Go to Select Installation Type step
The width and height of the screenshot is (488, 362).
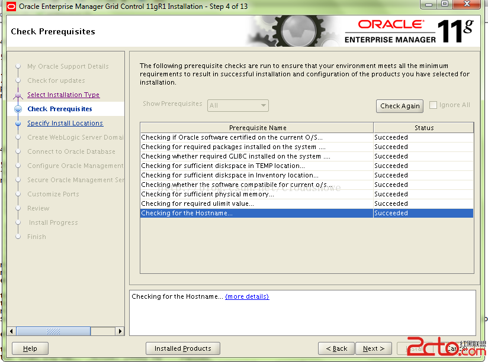(x=63, y=95)
